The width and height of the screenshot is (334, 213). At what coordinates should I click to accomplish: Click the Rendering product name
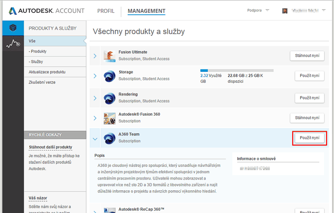[128, 94]
